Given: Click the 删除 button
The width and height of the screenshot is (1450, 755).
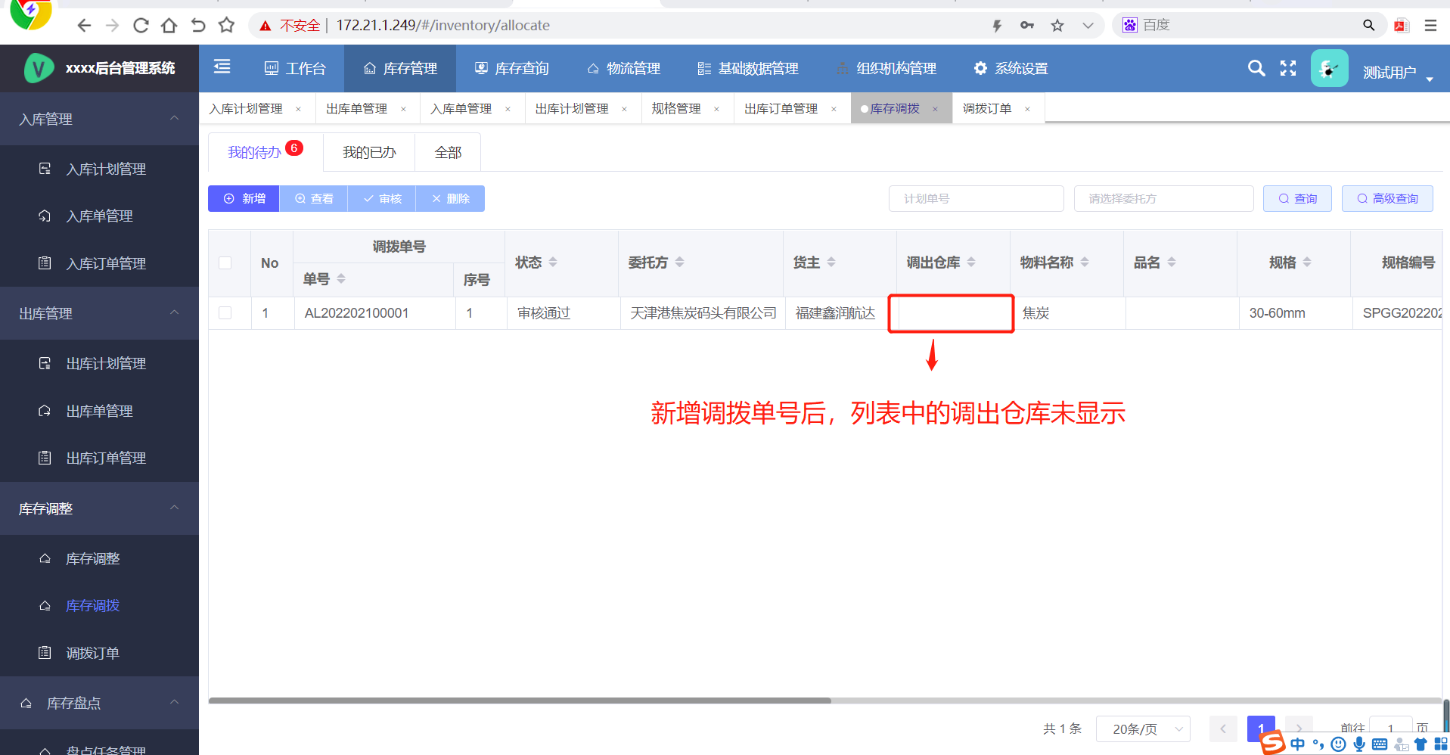Looking at the screenshot, I should pyautogui.click(x=450, y=198).
